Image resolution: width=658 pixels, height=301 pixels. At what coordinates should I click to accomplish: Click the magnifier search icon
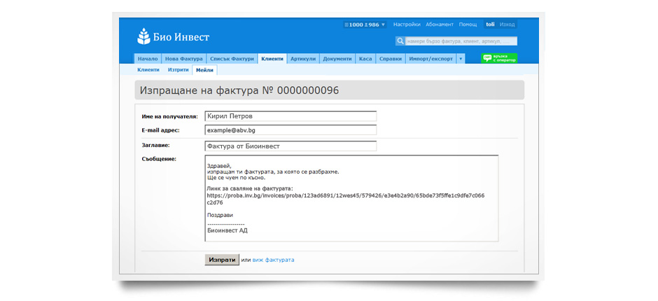pos(400,41)
